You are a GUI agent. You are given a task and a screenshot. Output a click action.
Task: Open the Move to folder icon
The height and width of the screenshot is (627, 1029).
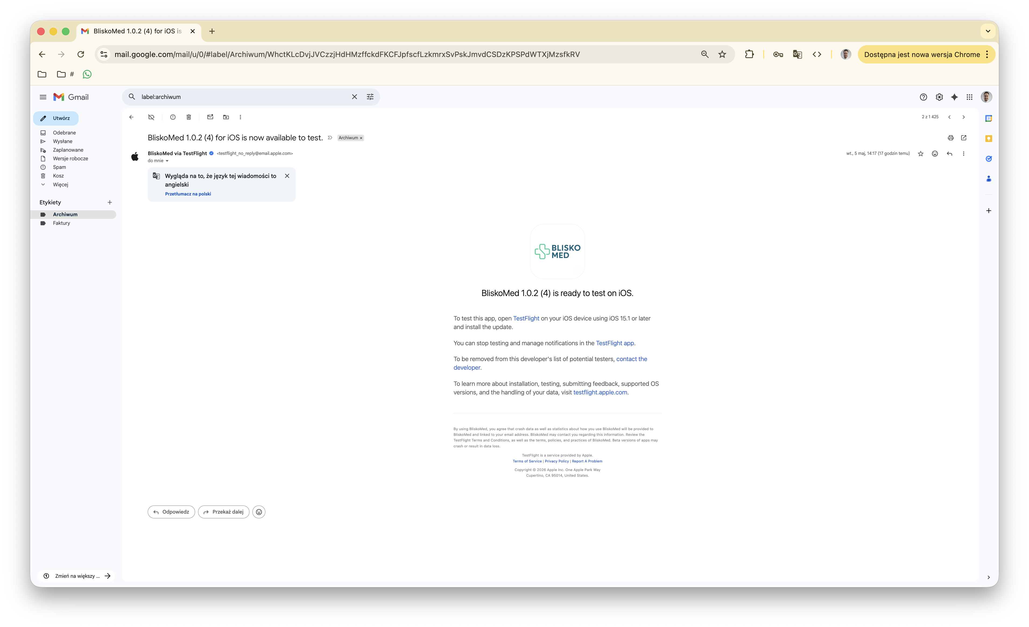point(226,117)
